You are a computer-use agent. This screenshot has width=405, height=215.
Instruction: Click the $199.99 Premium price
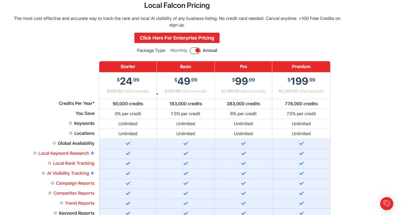coord(301,81)
